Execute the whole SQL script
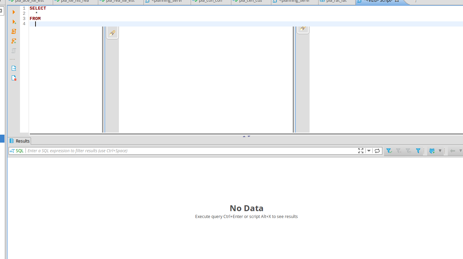Image resolution: width=463 pixels, height=259 pixels. pyautogui.click(x=13, y=31)
